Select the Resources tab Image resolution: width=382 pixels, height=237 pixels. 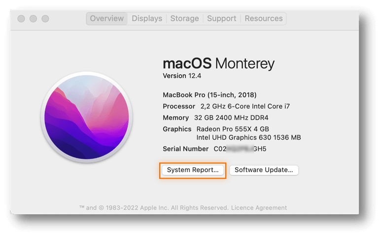click(264, 19)
